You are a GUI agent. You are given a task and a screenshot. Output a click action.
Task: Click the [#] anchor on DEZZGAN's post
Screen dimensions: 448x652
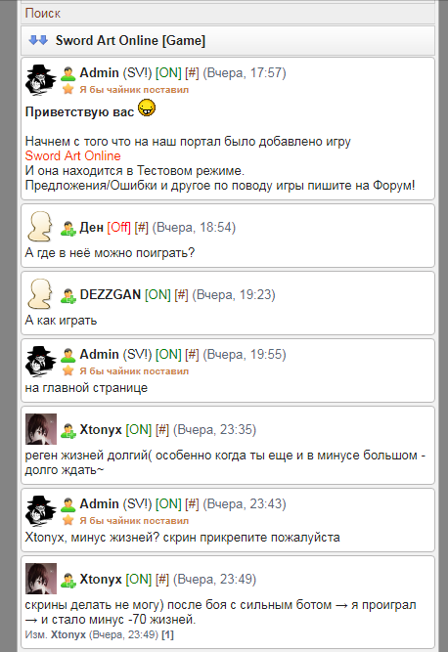181,295
